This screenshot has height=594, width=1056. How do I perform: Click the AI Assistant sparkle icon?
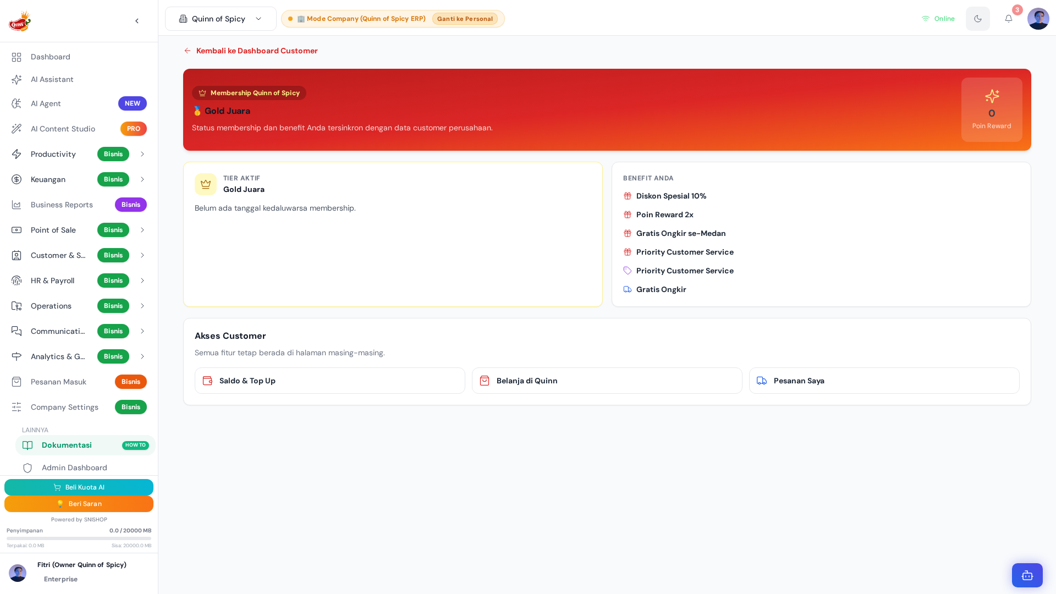point(16,80)
